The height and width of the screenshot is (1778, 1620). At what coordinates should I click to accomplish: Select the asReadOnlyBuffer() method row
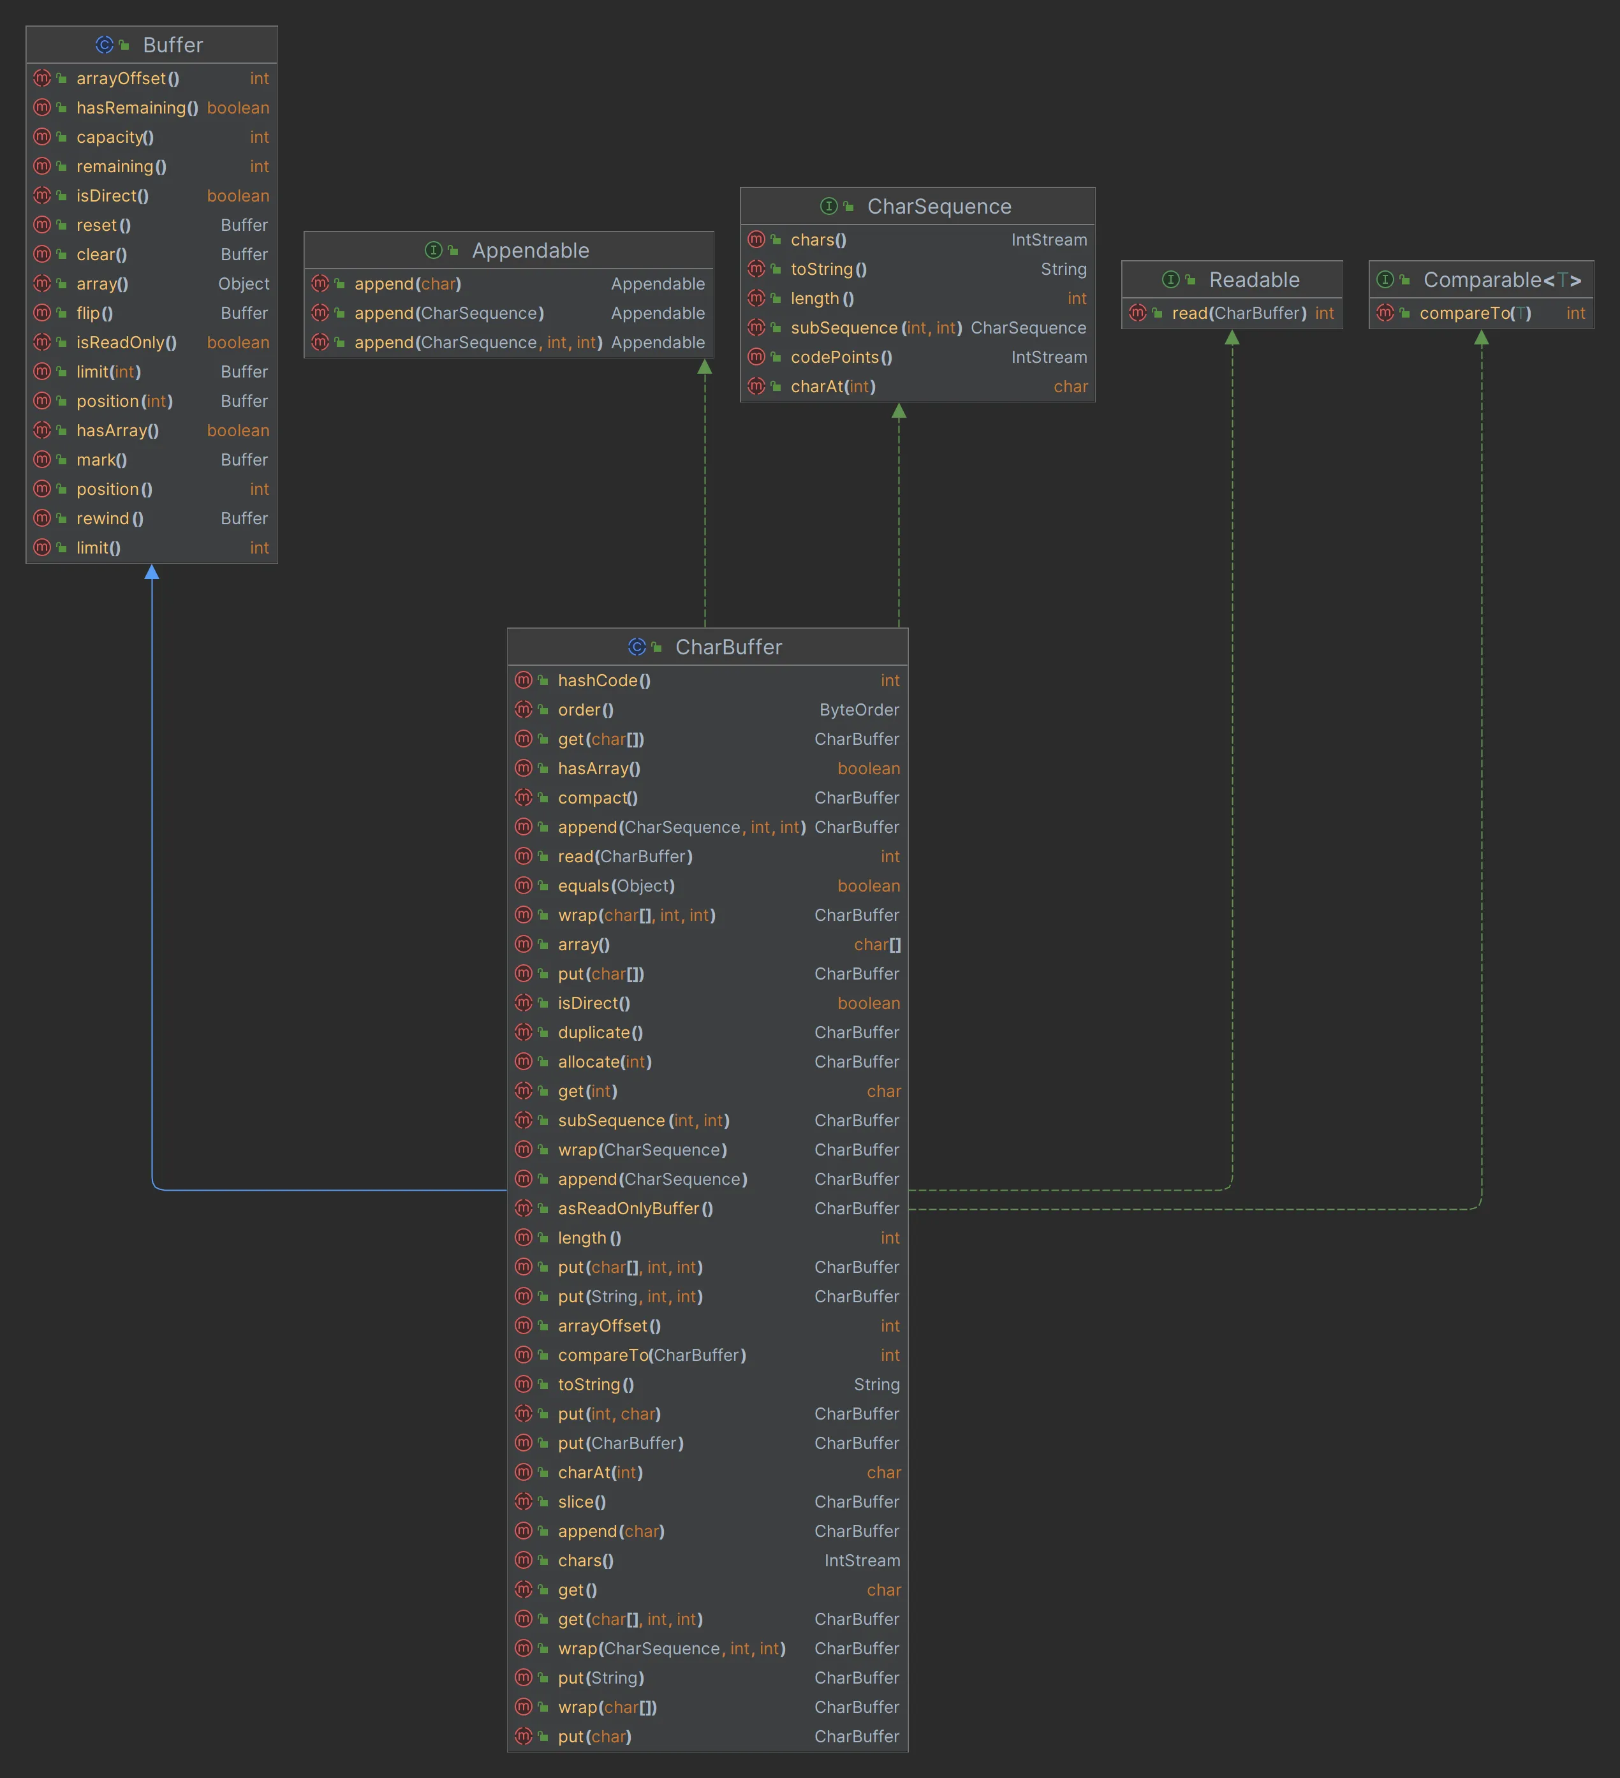click(x=635, y=1209)
